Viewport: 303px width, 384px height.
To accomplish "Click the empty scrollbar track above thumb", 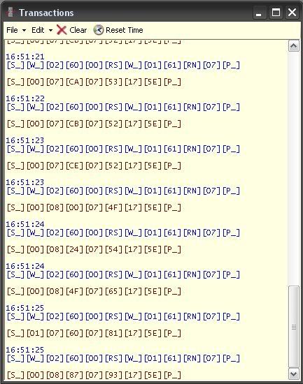I will point(294,168).
